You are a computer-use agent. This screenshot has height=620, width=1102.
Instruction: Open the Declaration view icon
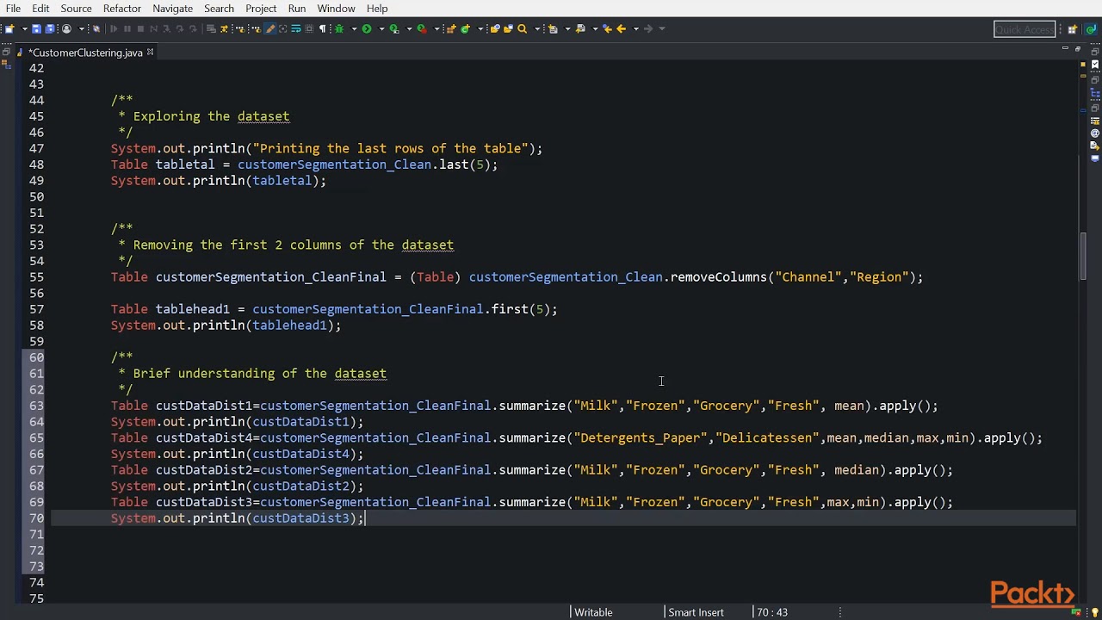1095,146
